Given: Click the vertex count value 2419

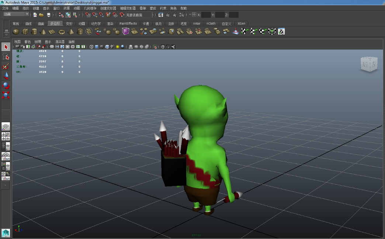Looking at the screenshot, I should pyautogui.click(x=42, y=51).
